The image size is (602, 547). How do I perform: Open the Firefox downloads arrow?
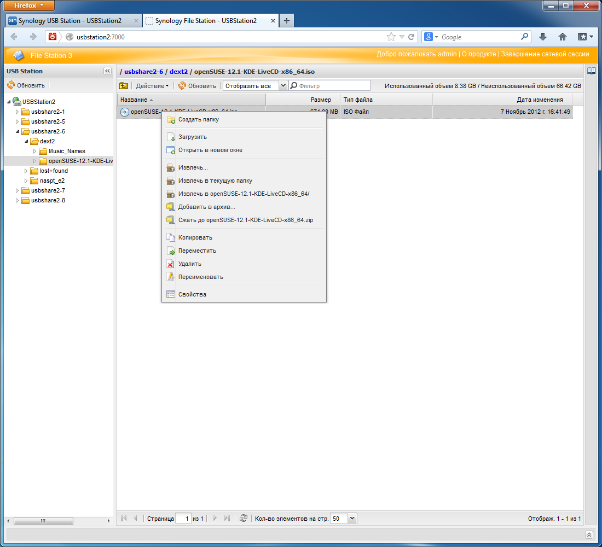(x=542, y=37)
